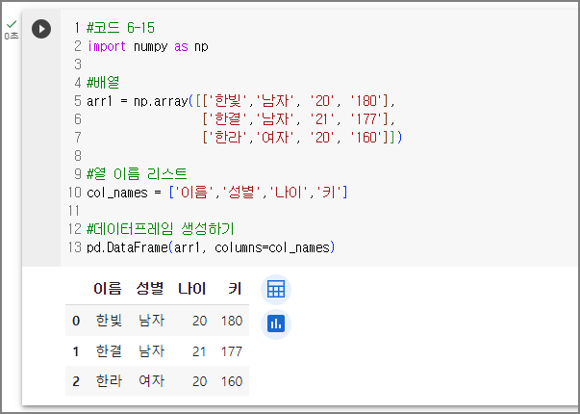Click code line starting 'arr1 = np.array'
580x414 pixels.
pyautogui.click(x=241, y=101)
